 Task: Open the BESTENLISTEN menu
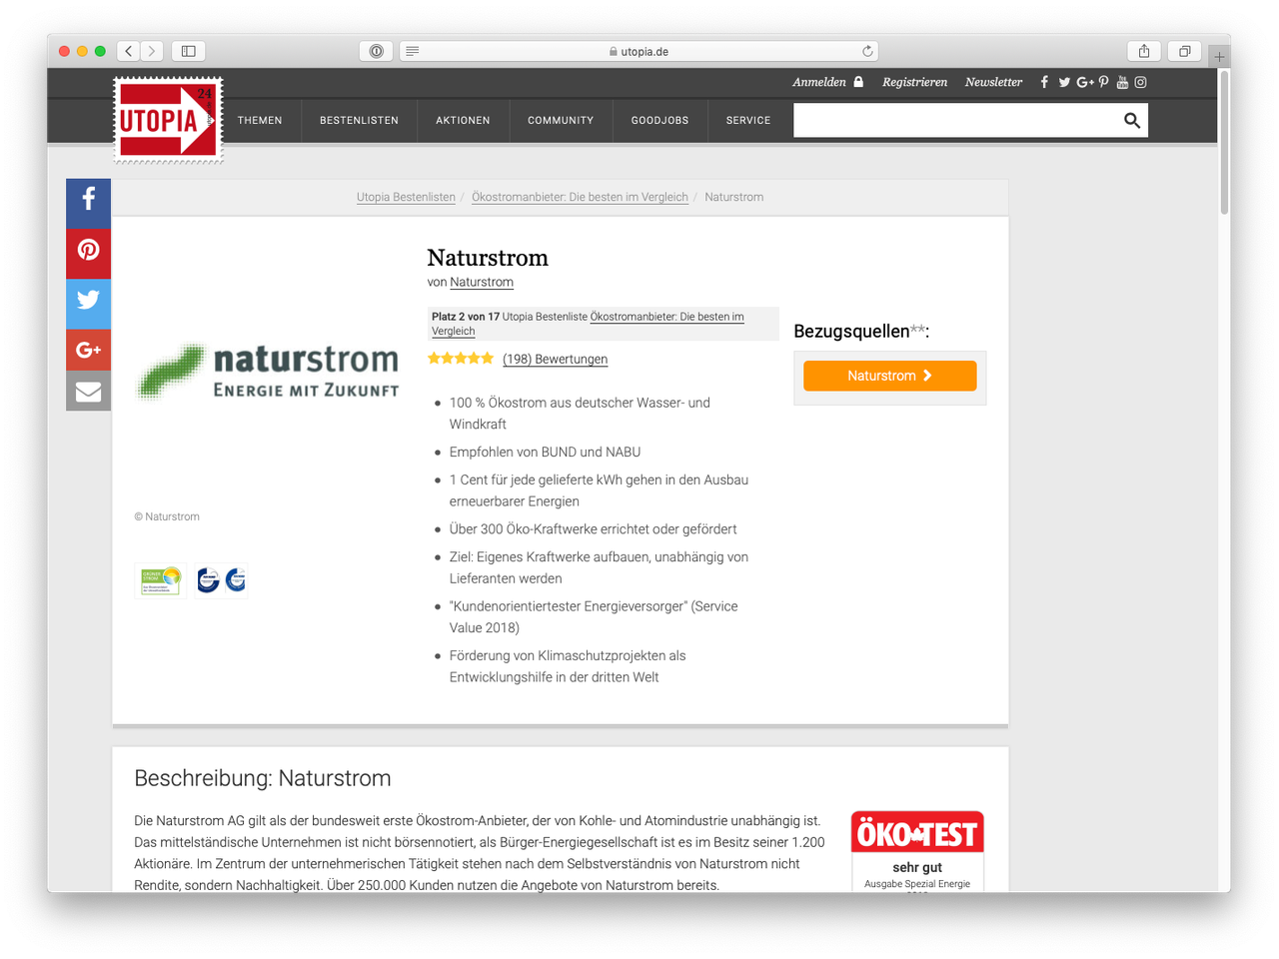[359, 120]
